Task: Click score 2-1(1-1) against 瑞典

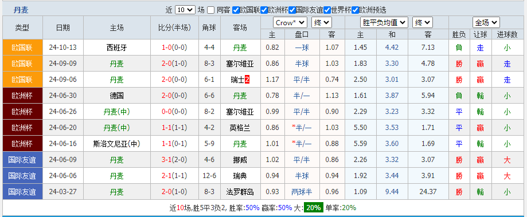Action: [x=174, y=176]
